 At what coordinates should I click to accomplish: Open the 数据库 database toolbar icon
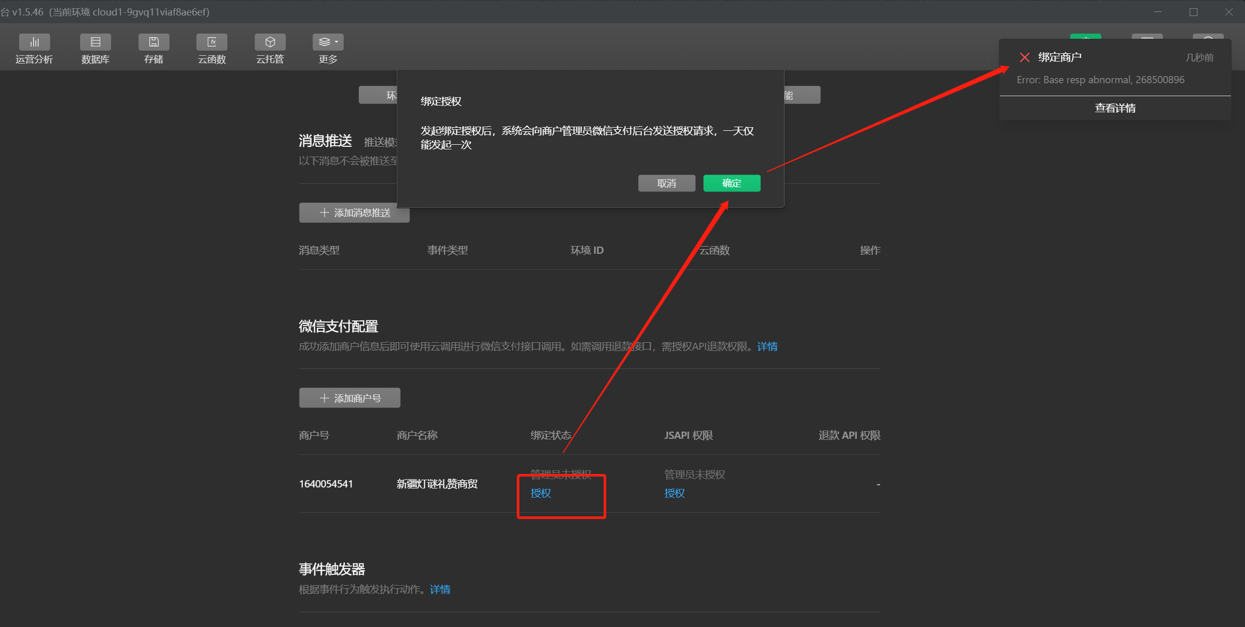[96, 42]
